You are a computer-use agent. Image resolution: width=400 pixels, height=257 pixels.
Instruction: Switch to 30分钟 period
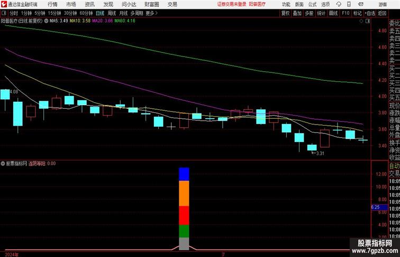[x=70, y=13]
